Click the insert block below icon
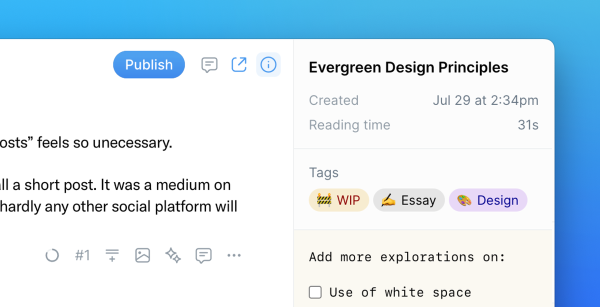The width and height of the screenshot is (600, 307). (x=112, y=255)
